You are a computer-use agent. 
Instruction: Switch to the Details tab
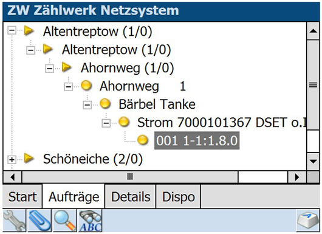point(131,197)
